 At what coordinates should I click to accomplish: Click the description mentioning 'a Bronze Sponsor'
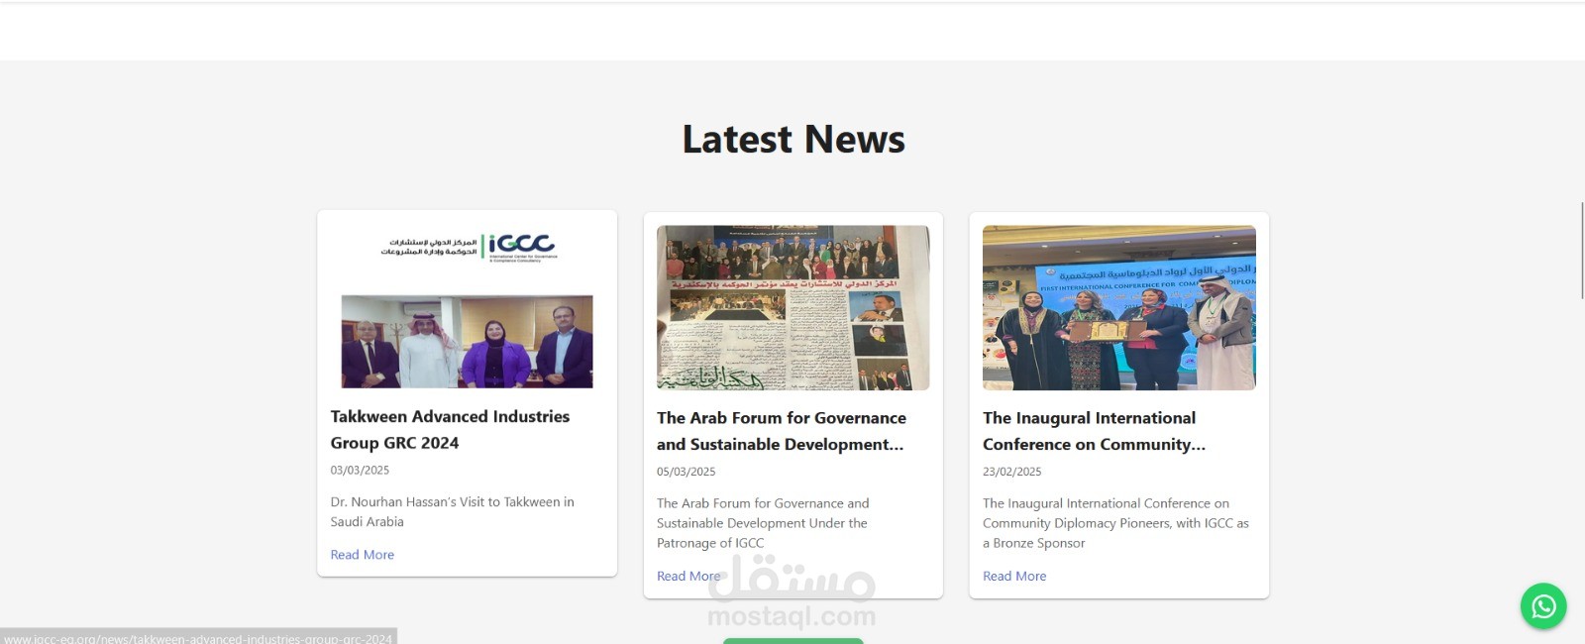click(1115, 523)
